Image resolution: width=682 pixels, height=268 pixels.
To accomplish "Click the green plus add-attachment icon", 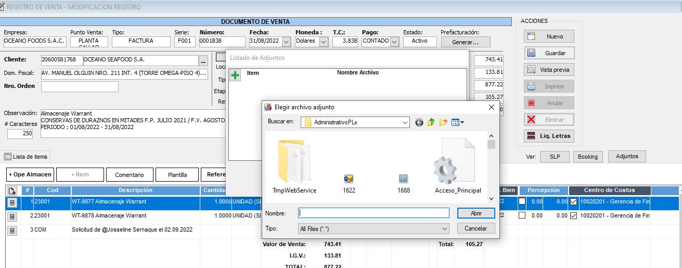I will 235,75.
